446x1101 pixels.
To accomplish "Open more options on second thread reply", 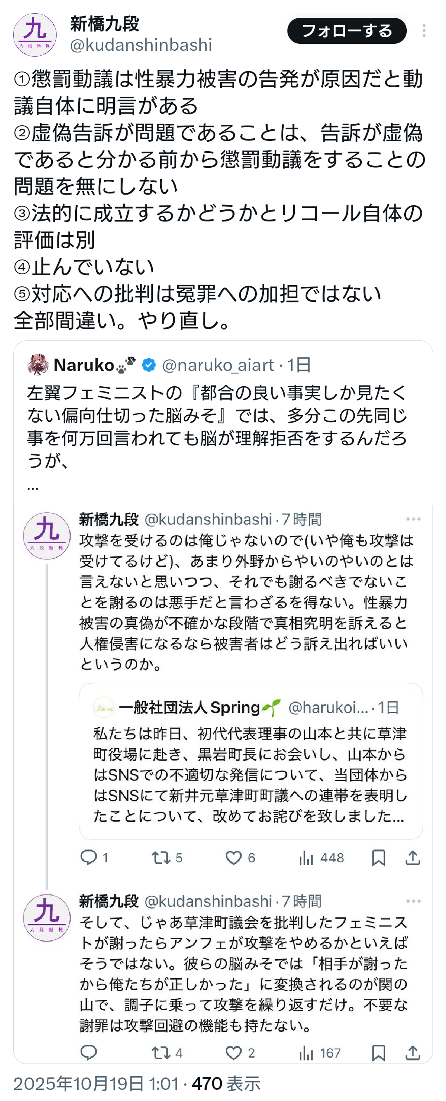I will [x=413, y=901].
